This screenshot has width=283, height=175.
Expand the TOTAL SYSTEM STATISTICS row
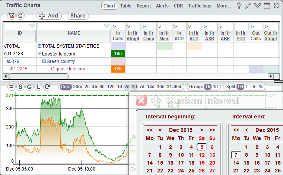[x=39, y=46]
